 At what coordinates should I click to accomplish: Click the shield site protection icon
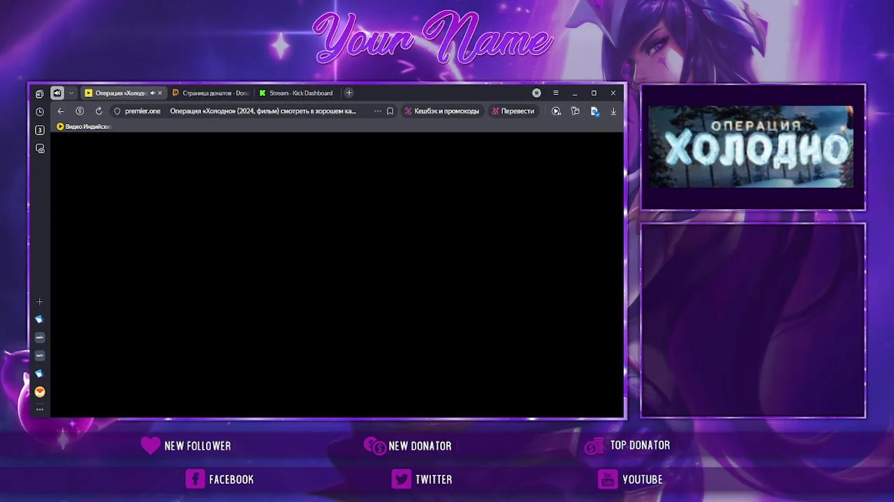(x=117, y=111)
